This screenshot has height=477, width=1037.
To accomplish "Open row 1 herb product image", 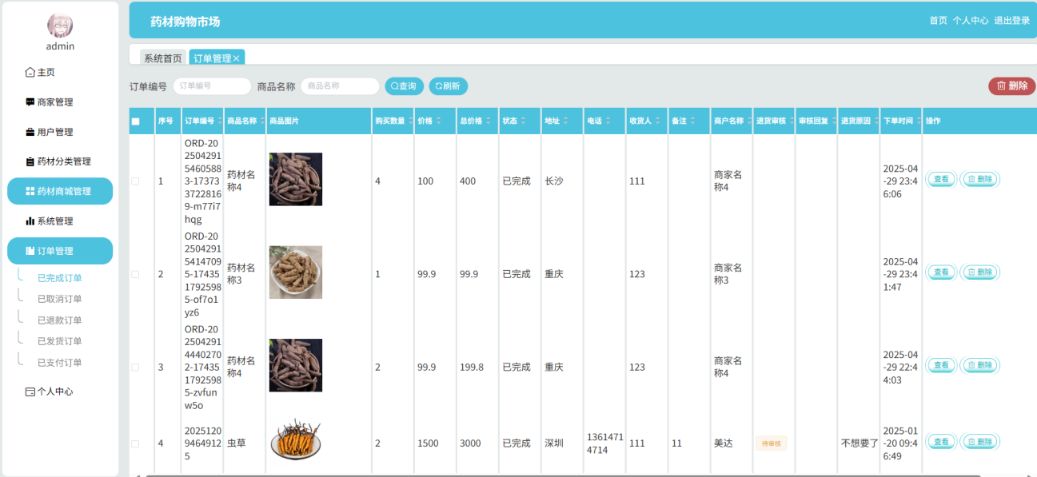I will [x=295, y=179].
